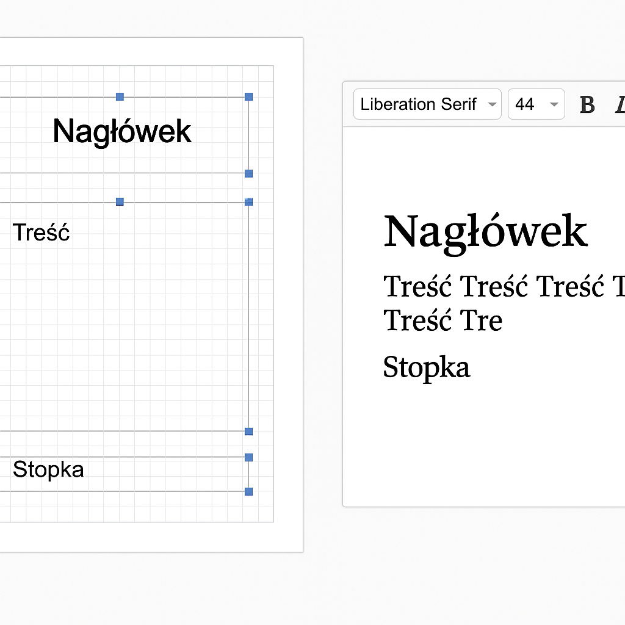
Task: Click the Stopka line in the editor
Action: click(x=427, y=367)
